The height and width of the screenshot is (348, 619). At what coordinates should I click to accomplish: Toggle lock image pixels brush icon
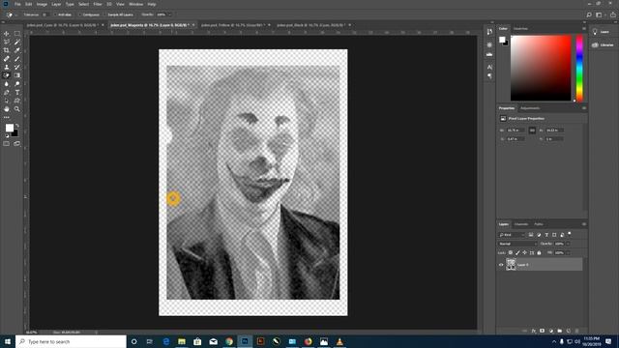point(517,253)
